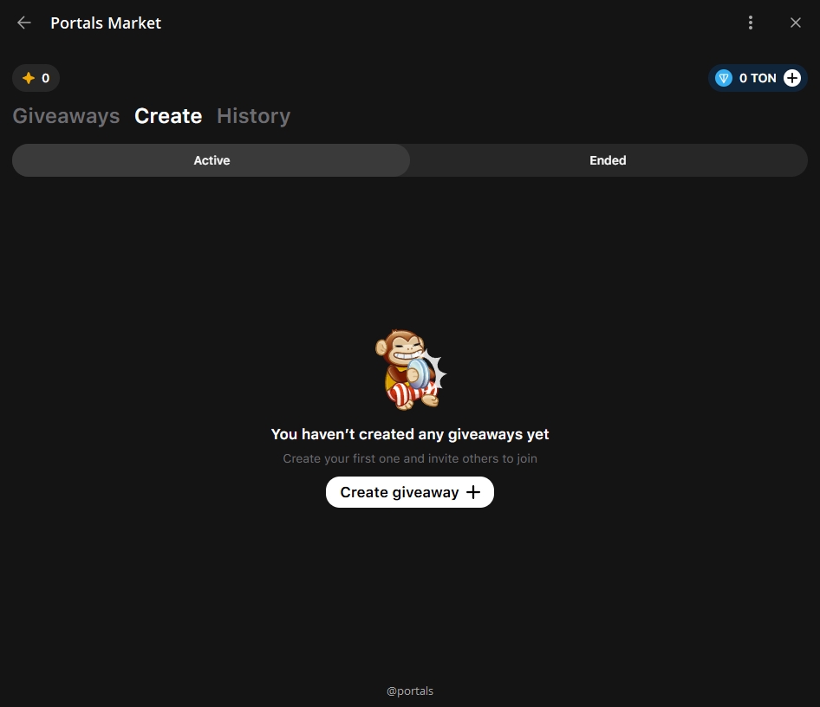The width and height of the screenshot is (820, 707).
Task: Click "You haven't created any giveaways yet" heading
Action: (410, 434)
